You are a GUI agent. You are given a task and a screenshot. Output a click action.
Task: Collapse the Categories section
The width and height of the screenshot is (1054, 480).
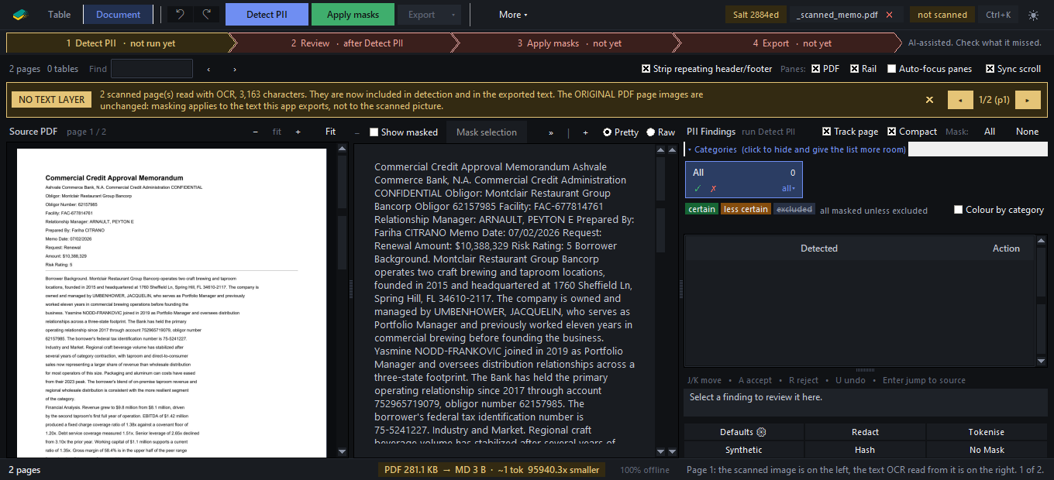[x=796, y=149]
